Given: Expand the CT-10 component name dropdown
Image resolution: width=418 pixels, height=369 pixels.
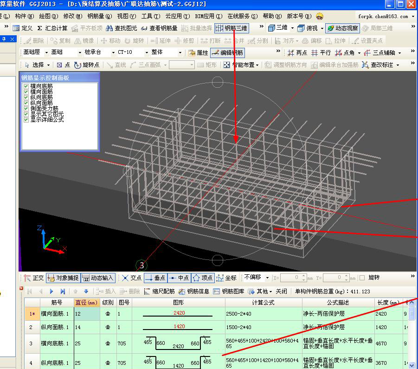Looking at the screenshot, I should (x=146, y=52).
